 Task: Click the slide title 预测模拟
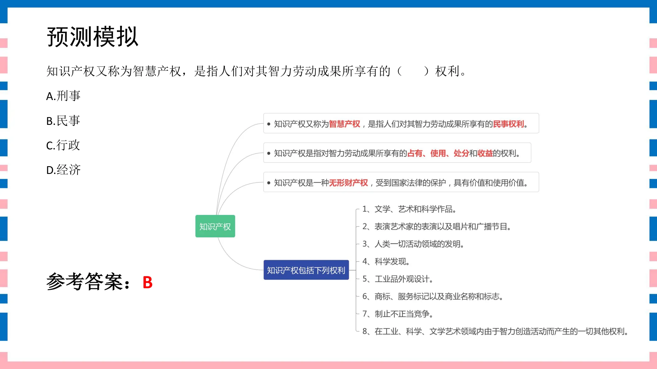pos(92,37)
